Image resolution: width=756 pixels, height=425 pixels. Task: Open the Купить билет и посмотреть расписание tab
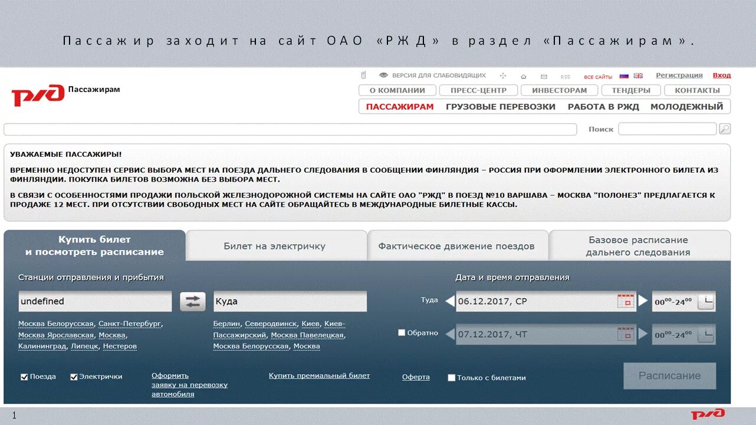tap(94, 246)
